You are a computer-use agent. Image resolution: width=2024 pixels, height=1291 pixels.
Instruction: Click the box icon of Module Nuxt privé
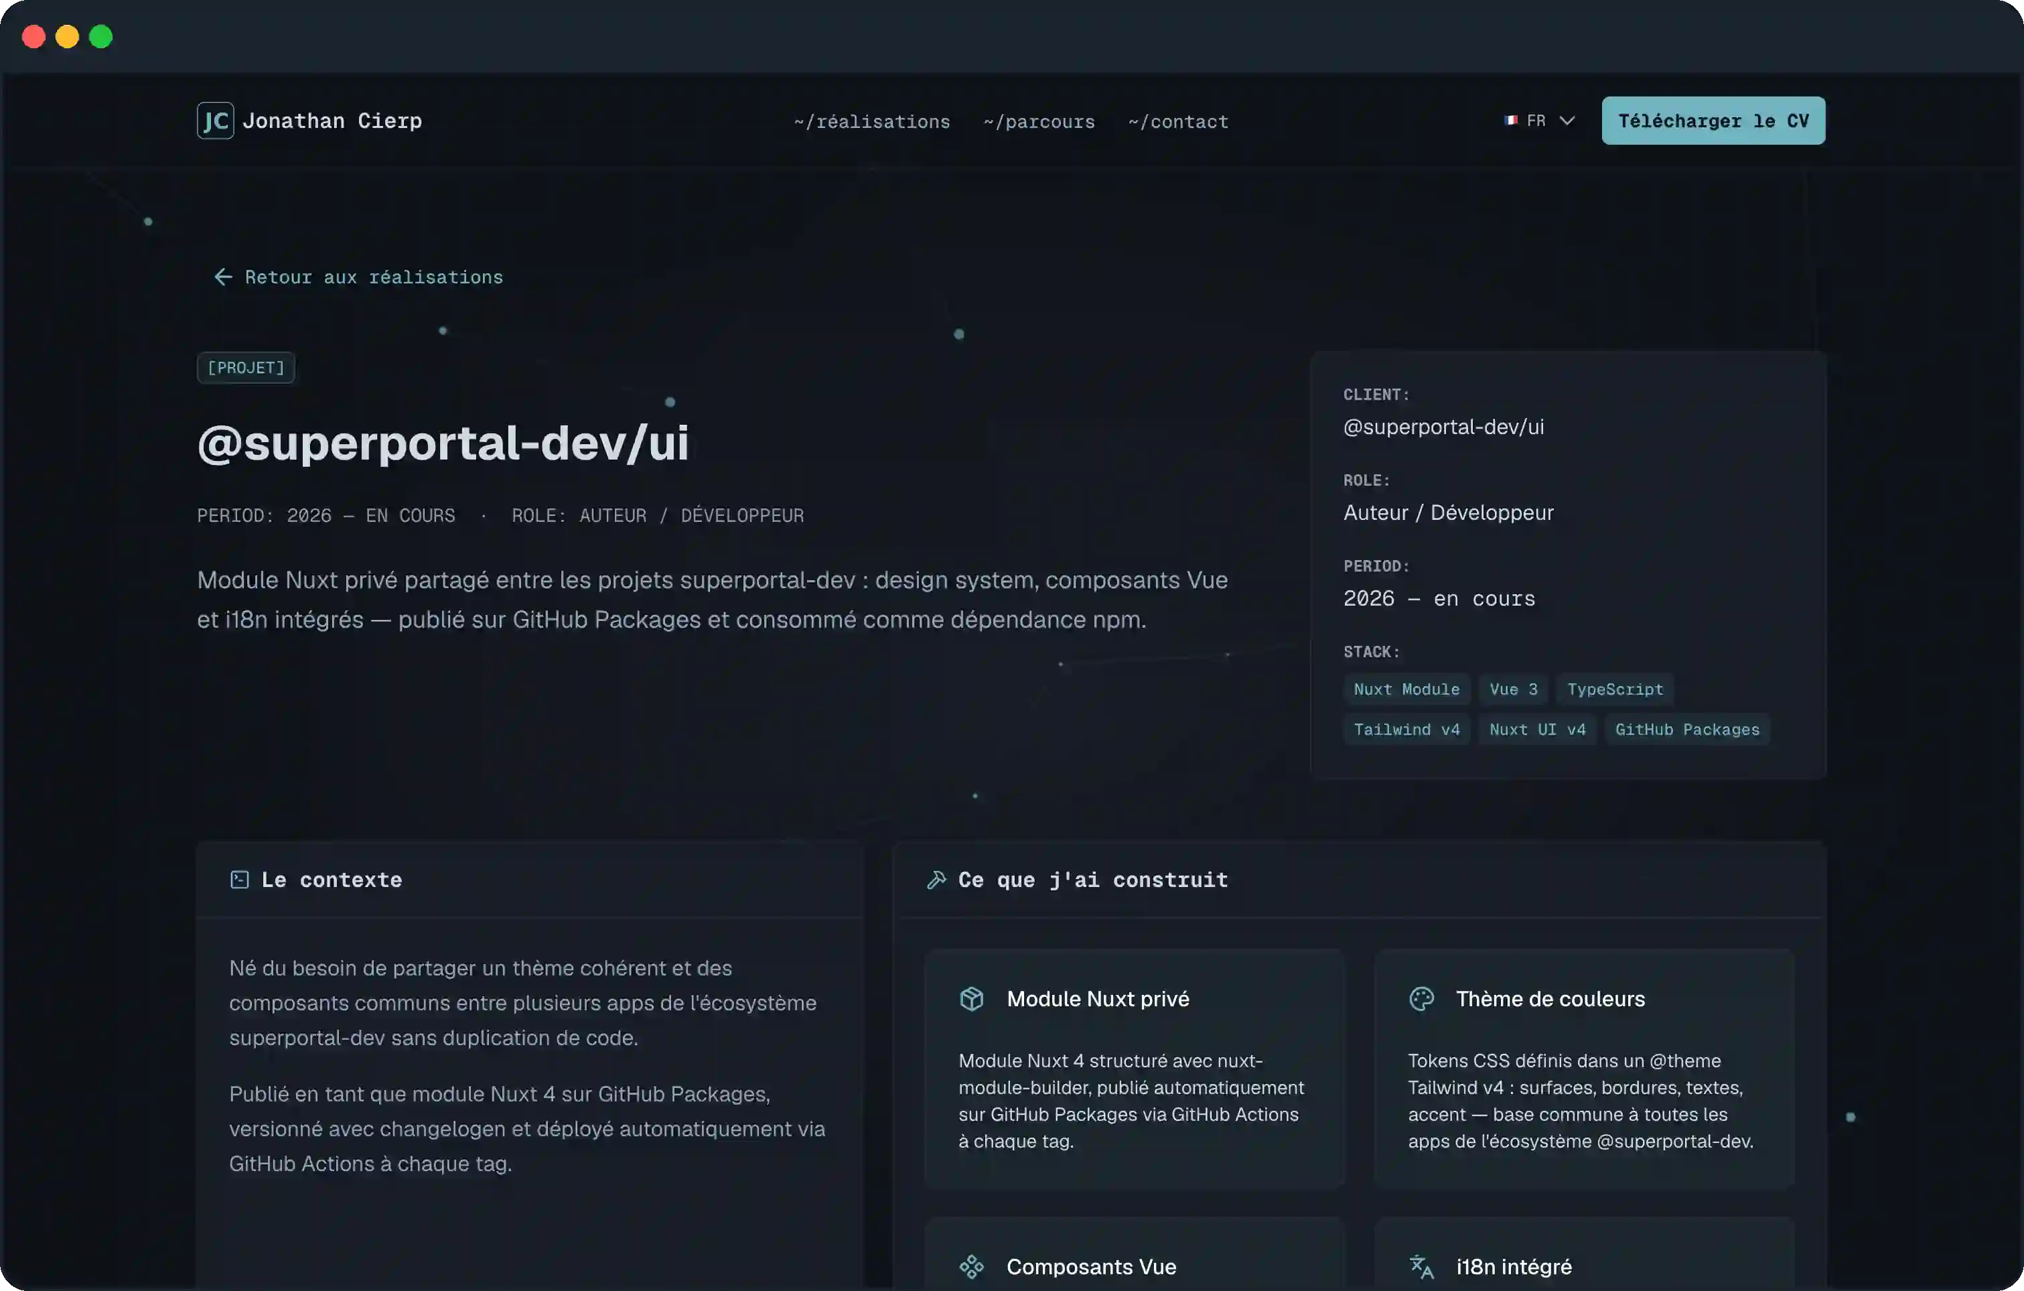(972, 998)
